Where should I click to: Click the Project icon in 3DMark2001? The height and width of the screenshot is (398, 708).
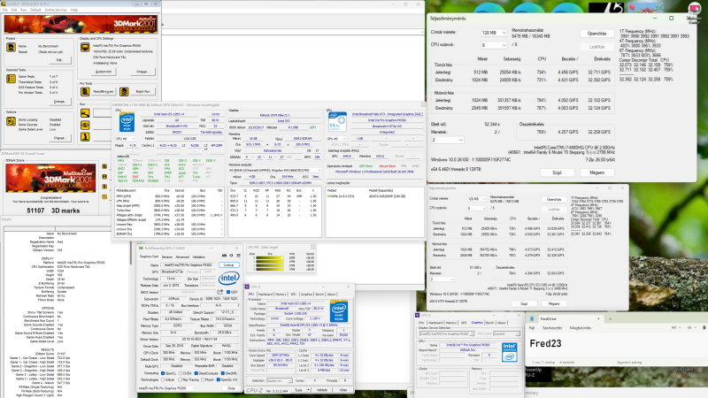pos(11,48)
